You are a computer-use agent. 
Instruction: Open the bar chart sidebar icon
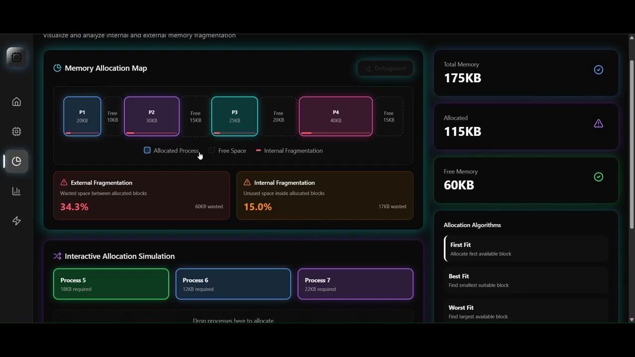coord(16,191)
